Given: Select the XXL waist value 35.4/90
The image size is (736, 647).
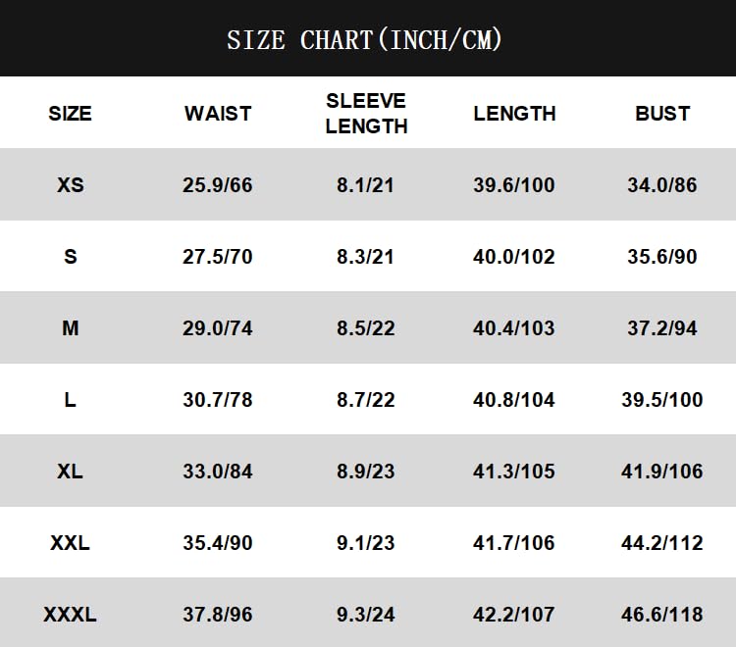Looking at the screenshot, I should pyautogui.click(x=218, y=543).
